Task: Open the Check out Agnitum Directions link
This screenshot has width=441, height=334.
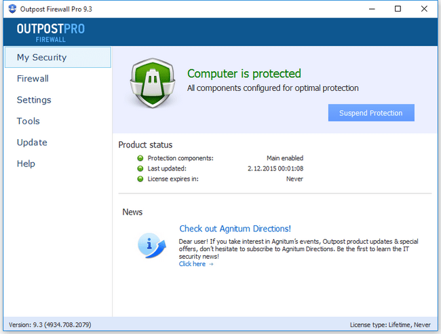Action: (235, 229)
